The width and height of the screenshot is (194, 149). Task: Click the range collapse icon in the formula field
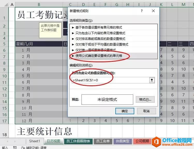(152, 80)
